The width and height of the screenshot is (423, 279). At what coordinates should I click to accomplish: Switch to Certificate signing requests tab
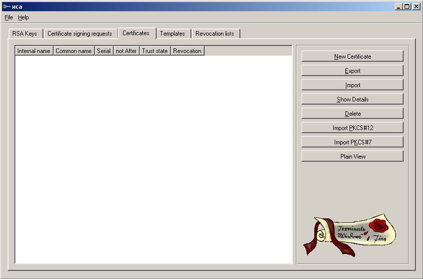(x=80, y=34)
